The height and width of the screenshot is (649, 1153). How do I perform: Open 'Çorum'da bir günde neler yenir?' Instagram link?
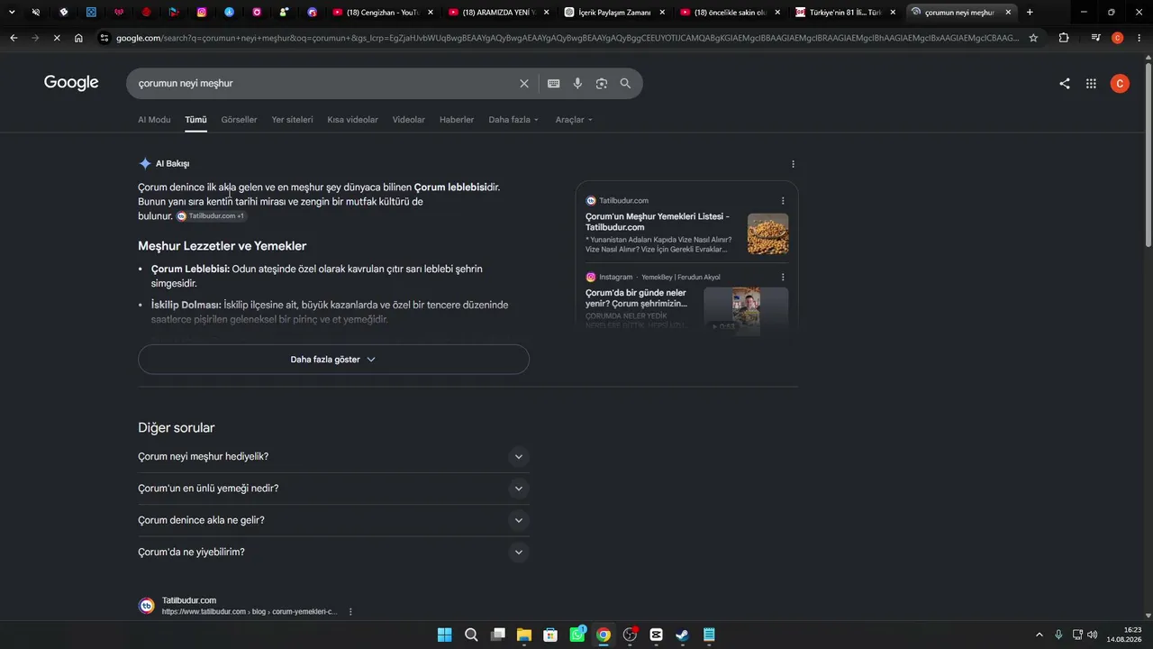636,298
